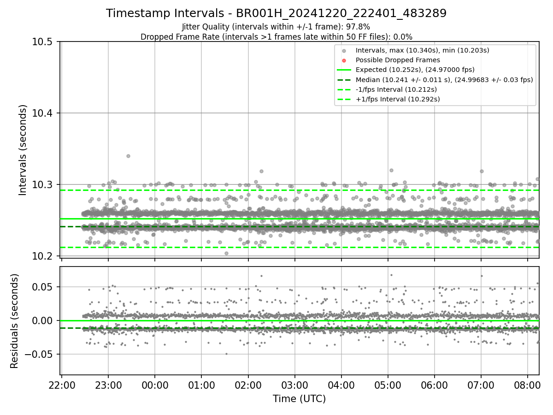The width and height of the screenshot is (553, 415).
Task: Click the 'Residuals (seconds)' y-axis label
Action: coord(15,321)
